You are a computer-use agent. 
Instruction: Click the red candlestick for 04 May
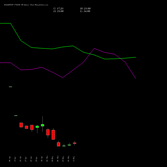click(48, 132)
